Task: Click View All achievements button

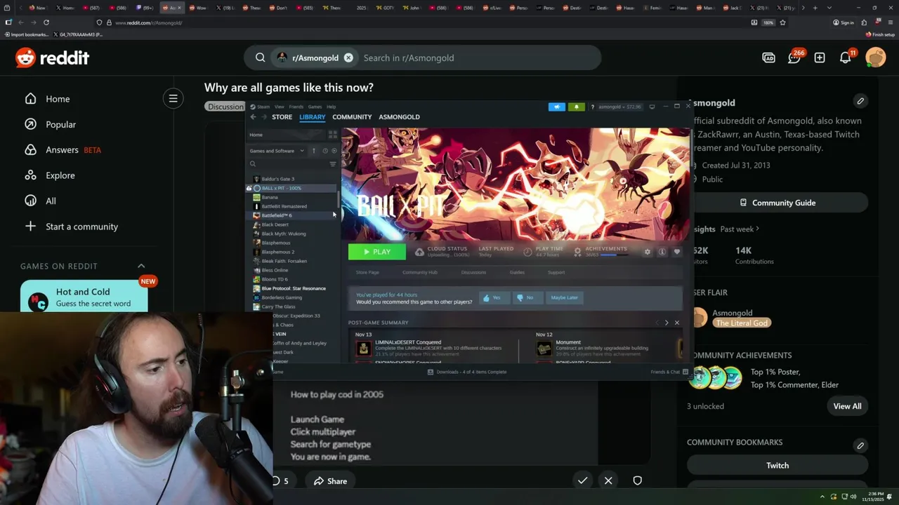Action: (x=847, y=406)
